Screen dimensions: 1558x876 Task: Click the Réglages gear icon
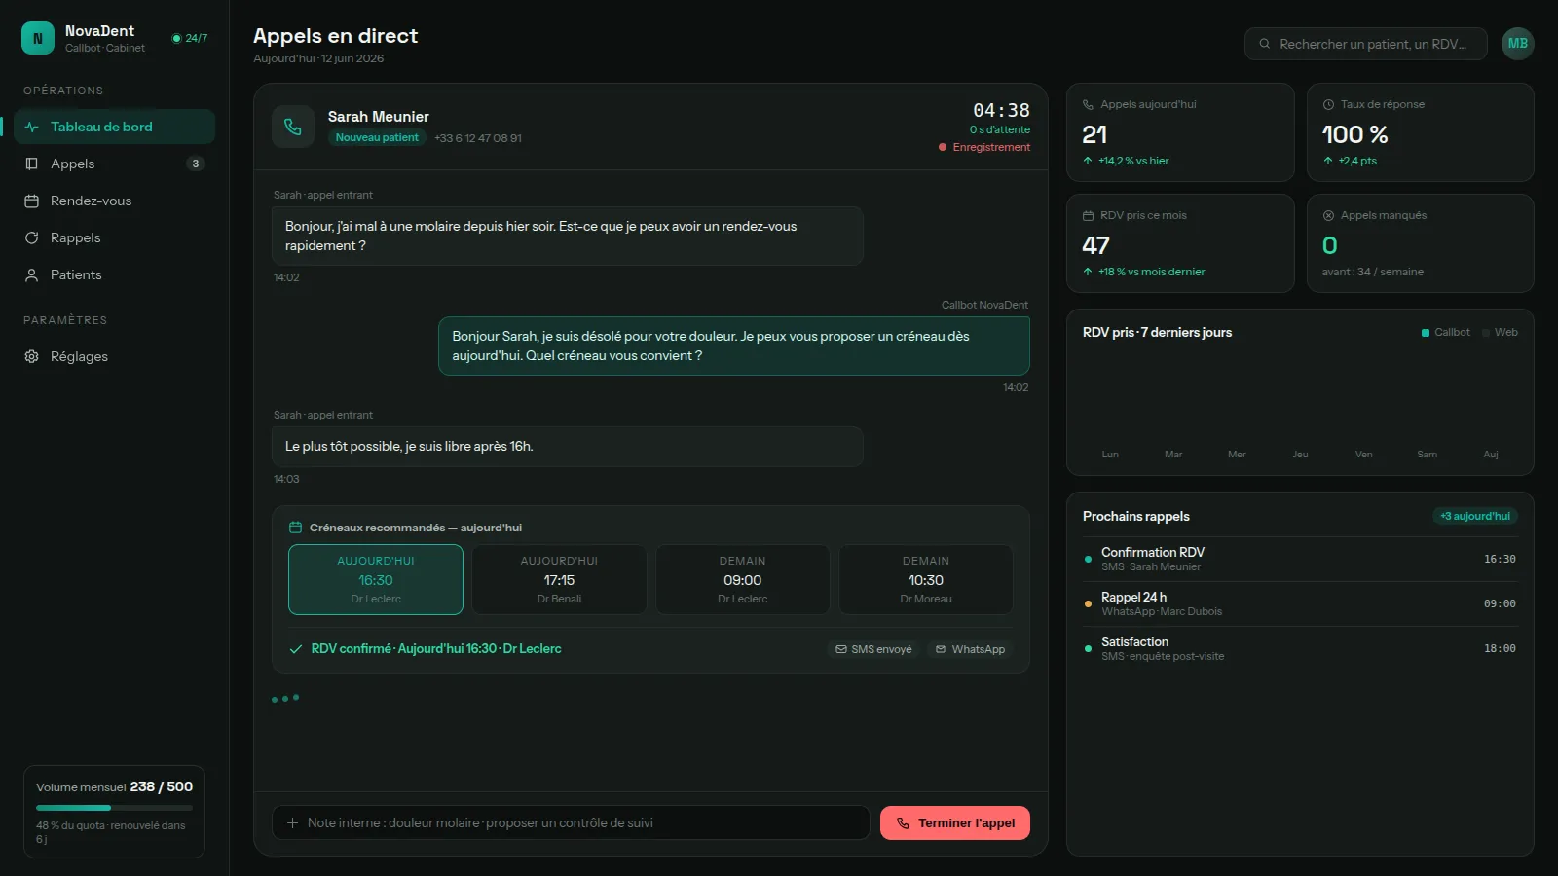click(x=31, y=357)
